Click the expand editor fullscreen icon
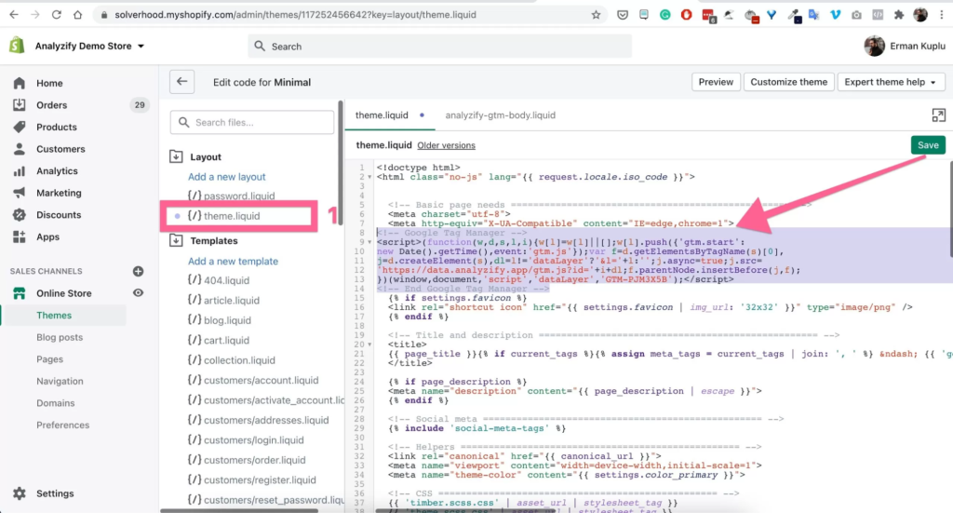 [x=938, y=115]
